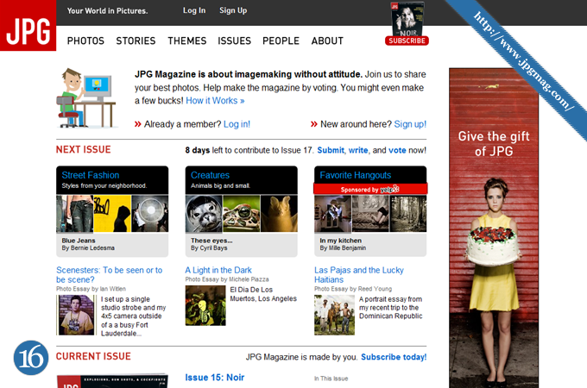Open the bat photo thumbnail

(279, 214)
